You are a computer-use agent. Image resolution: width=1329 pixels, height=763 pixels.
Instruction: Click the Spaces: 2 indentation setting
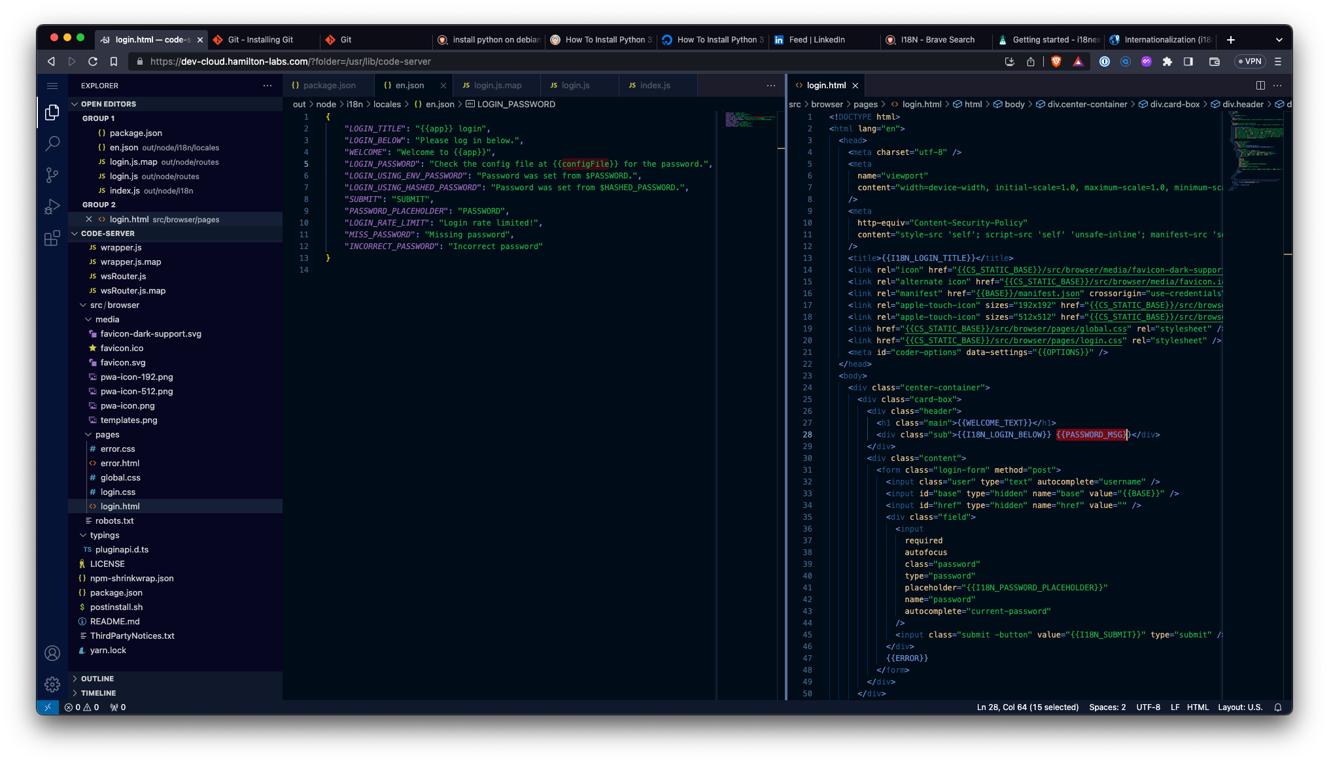click(1107, 707)
